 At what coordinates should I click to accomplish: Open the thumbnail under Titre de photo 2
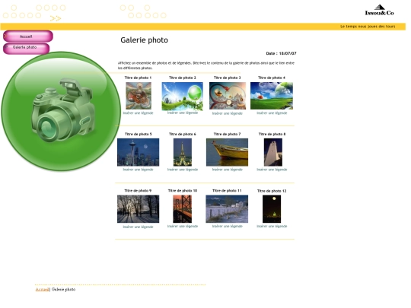(183, 96)
